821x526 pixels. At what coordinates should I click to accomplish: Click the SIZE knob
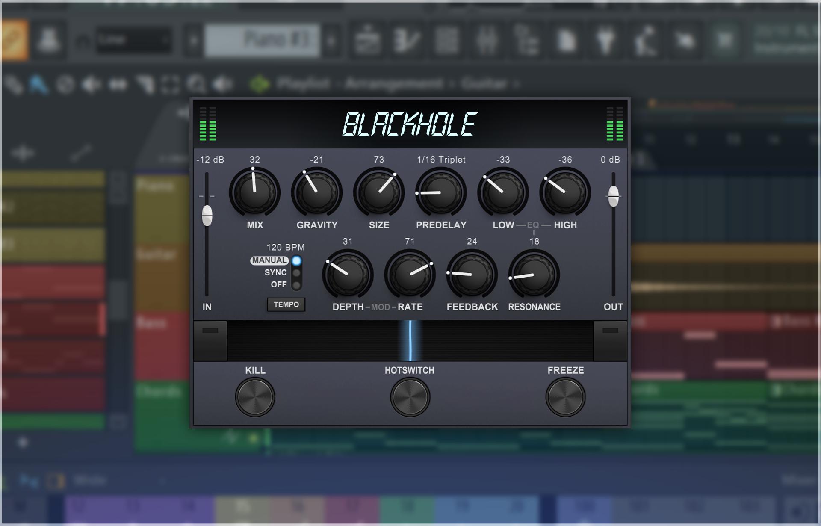tap(379, 192)
